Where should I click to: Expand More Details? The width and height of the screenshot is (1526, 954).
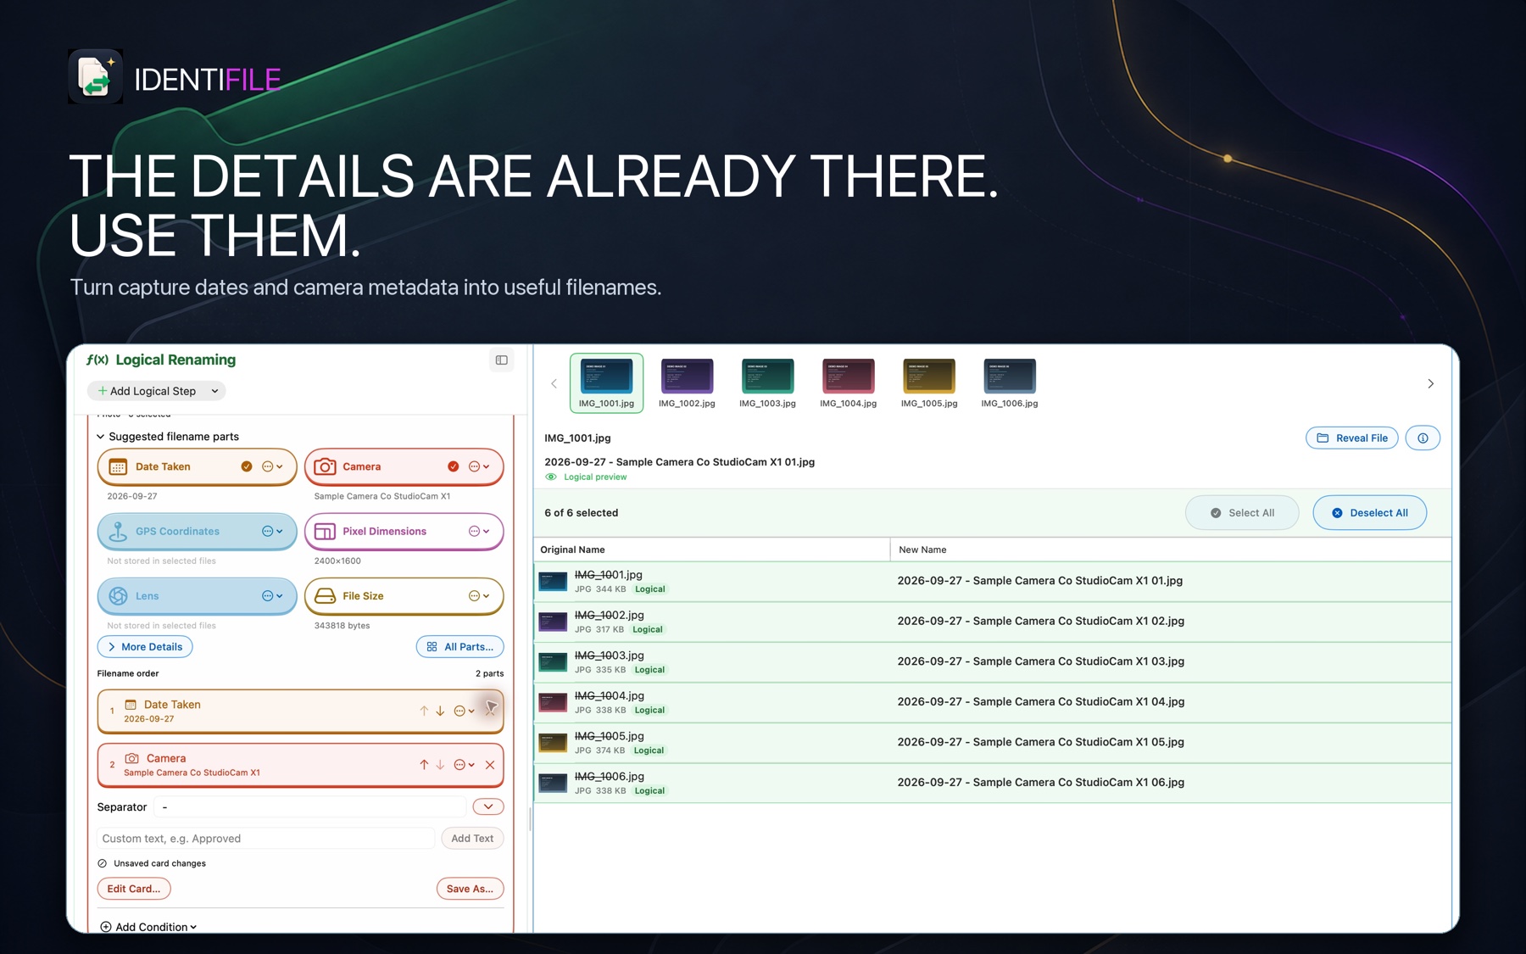(x=145, y=647)
